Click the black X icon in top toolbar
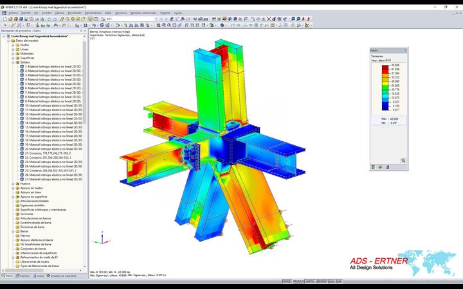The image size is (463, 289). (269, 19)
